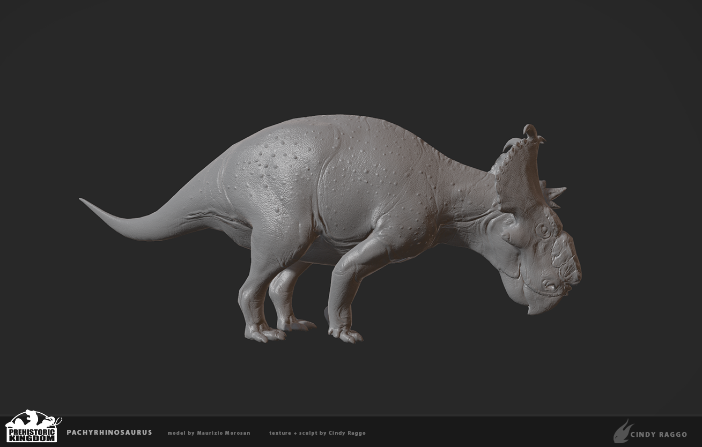The width and height of the screenshot is (702, 447).
Task: Click the Prehistoric Kingdom logo
Action: point(33,427)
